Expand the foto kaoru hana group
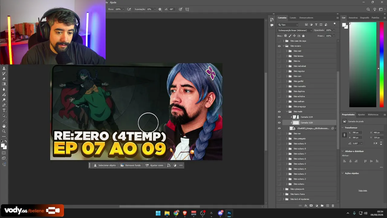 point(284,194)
